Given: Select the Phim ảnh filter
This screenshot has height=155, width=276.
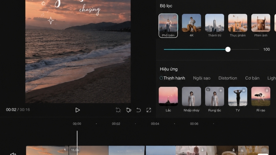Looking at the screenshot, I should [261, 25].
